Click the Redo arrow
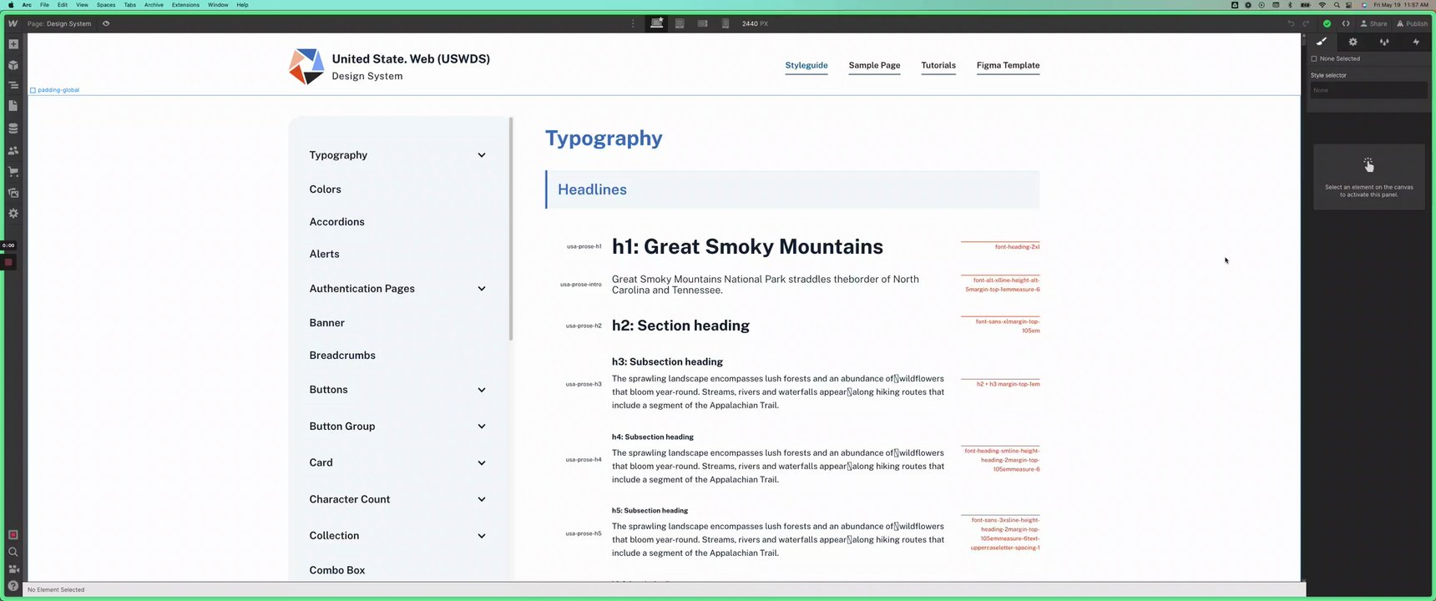 click(1306, 23)
